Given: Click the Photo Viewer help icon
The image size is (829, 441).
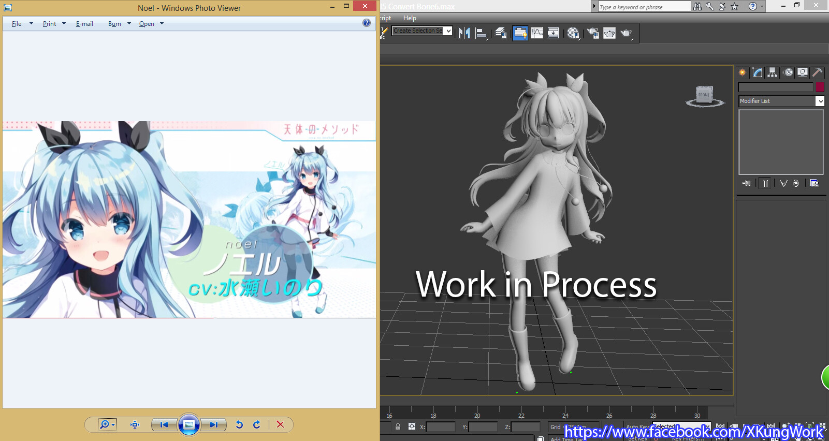Looking at the screenshot, I should (x=367, y=23).
